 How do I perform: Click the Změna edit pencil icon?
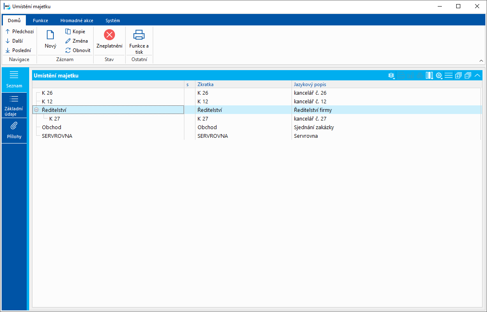[68, 41]
